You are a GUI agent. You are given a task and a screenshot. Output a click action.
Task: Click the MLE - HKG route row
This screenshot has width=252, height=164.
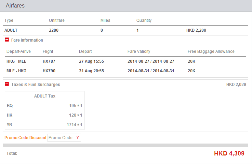(16, 71)
